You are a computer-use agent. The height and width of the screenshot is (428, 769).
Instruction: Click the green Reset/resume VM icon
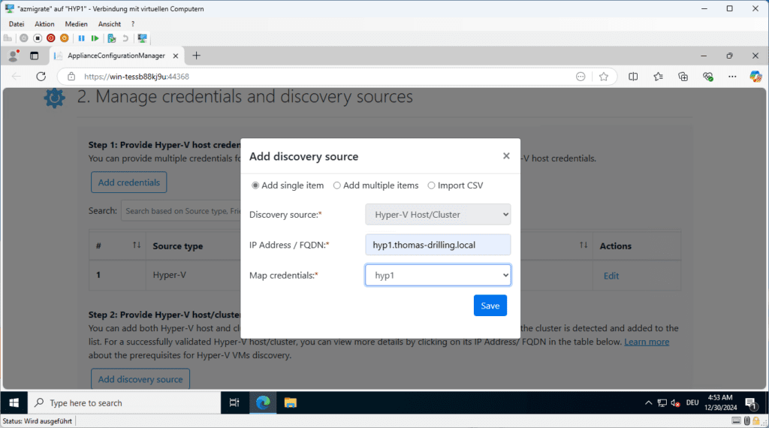click(x=95, y=38)
